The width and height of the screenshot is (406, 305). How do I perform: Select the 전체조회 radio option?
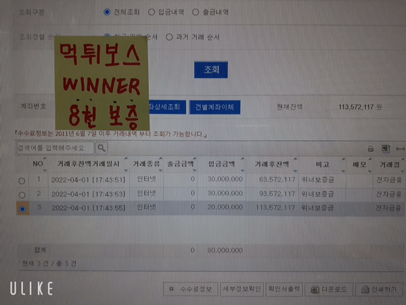[107, 12]
